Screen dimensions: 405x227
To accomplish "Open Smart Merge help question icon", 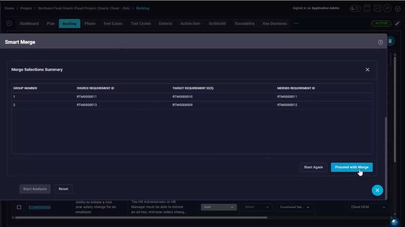I will 380,42.
